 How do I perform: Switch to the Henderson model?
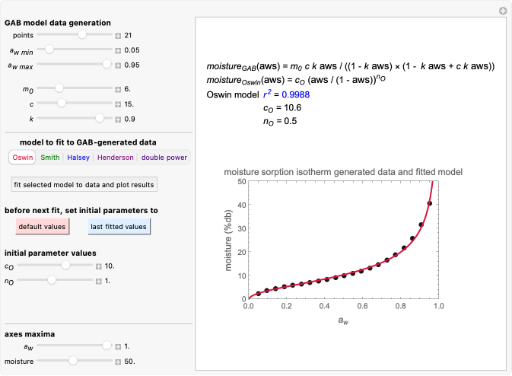[113, 158]
